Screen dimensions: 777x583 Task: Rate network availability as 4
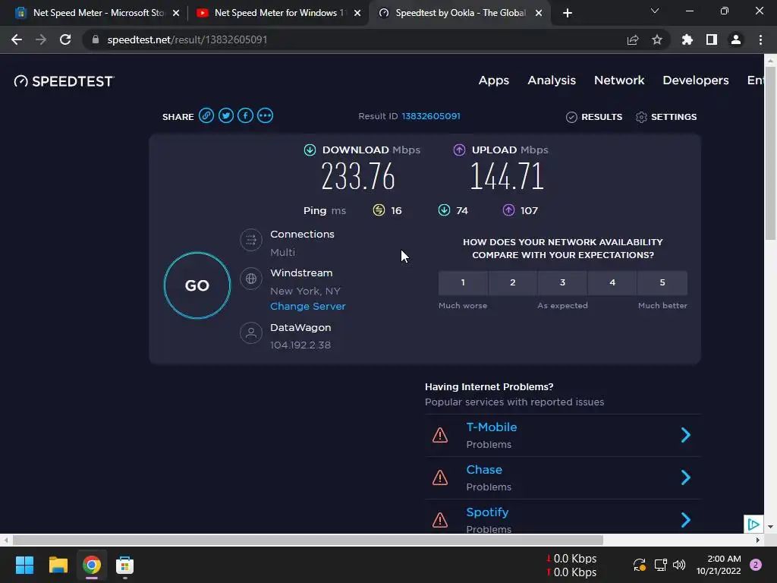click(612, 282)
